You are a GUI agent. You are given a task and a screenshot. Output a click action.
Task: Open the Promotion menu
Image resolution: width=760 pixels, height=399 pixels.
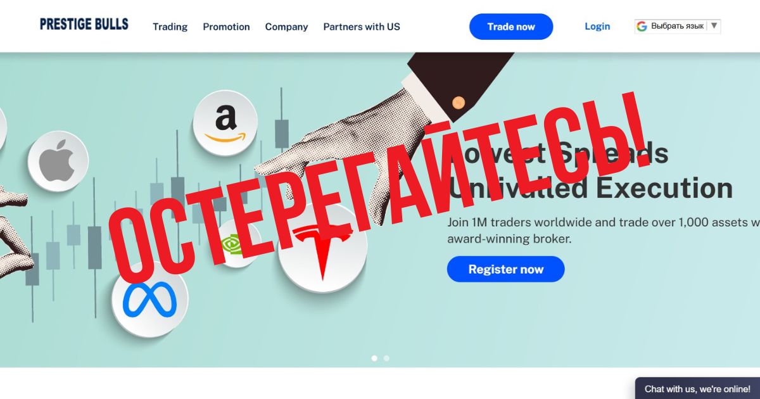click(226, 27)
